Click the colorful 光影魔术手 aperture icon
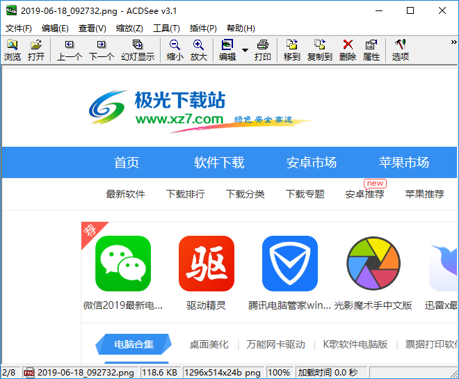Viewport: 459px width, 379px height. tap(373, 264)
